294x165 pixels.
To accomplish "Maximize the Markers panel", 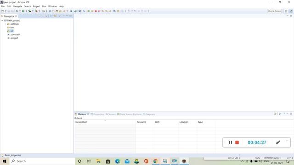I will (291, 114).
